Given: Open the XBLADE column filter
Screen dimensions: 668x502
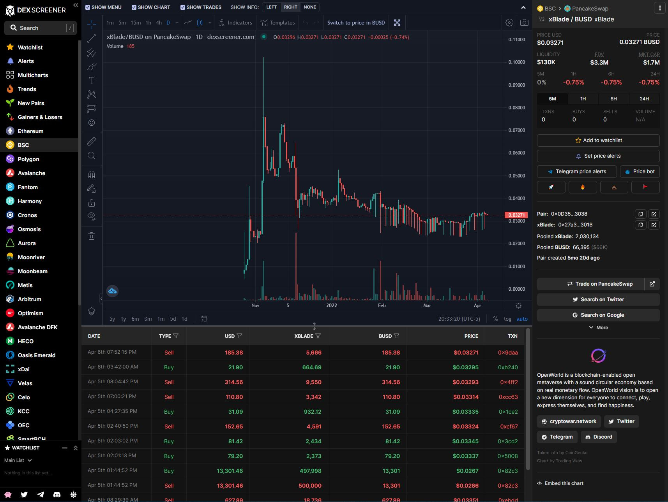Looking at the screenshot, I should coord(318,336).
